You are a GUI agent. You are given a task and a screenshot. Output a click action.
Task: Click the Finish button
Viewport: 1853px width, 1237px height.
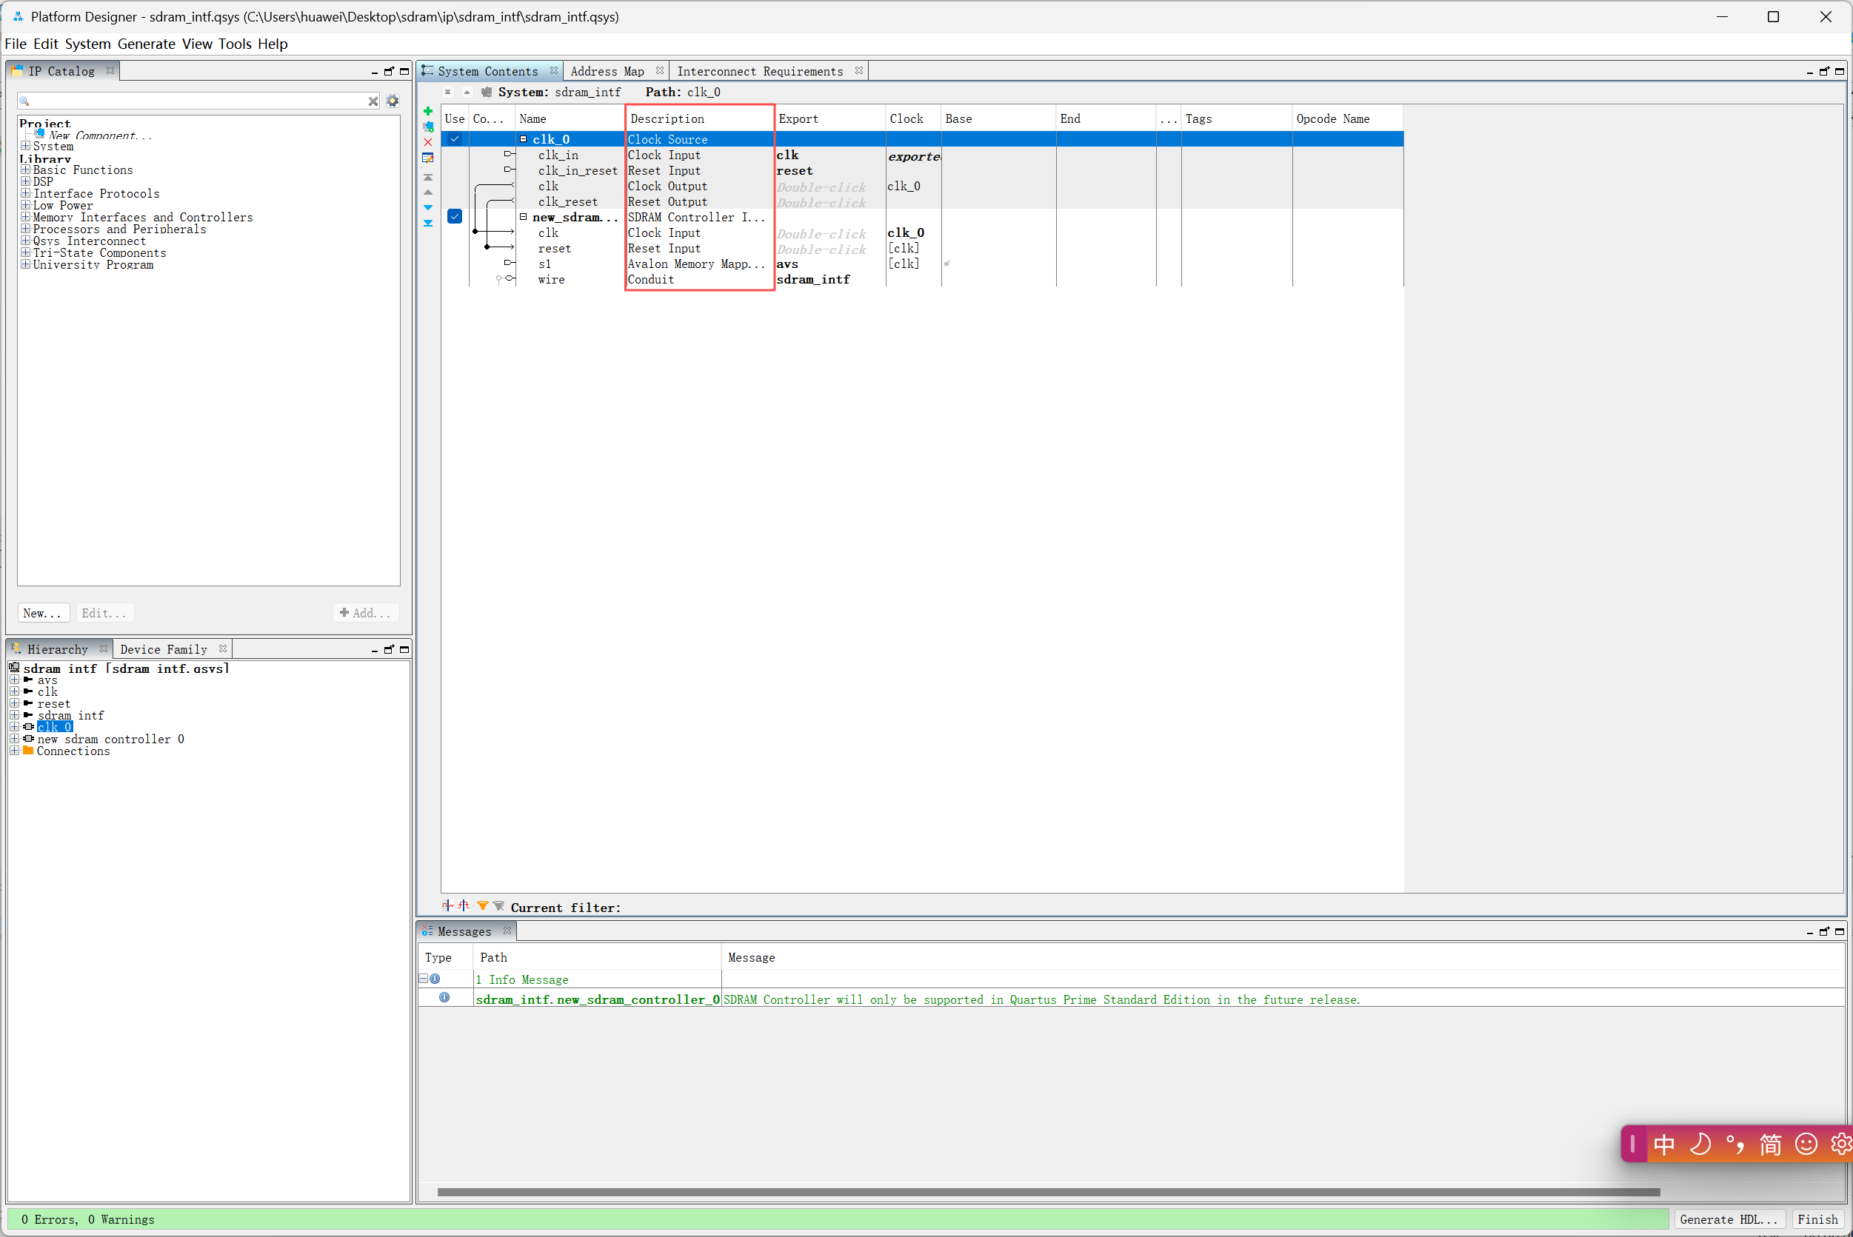[1817, 1218]
